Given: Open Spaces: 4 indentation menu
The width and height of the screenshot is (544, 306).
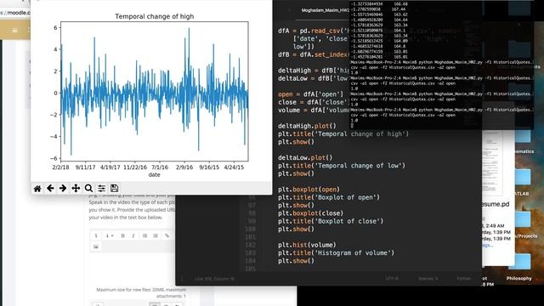Looking at the screenshot, I should coord(428,278).
